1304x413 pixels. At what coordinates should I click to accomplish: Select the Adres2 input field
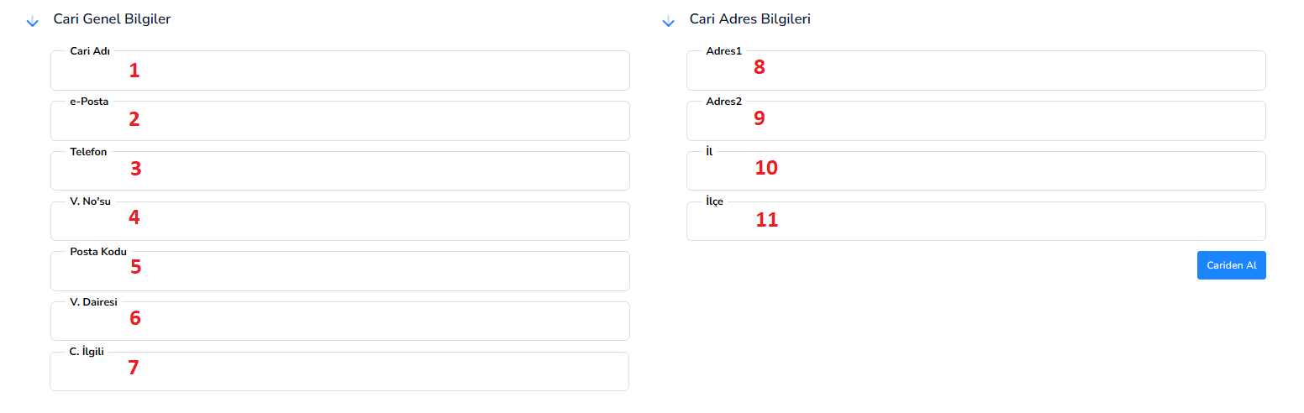click(x=976, y=121)
